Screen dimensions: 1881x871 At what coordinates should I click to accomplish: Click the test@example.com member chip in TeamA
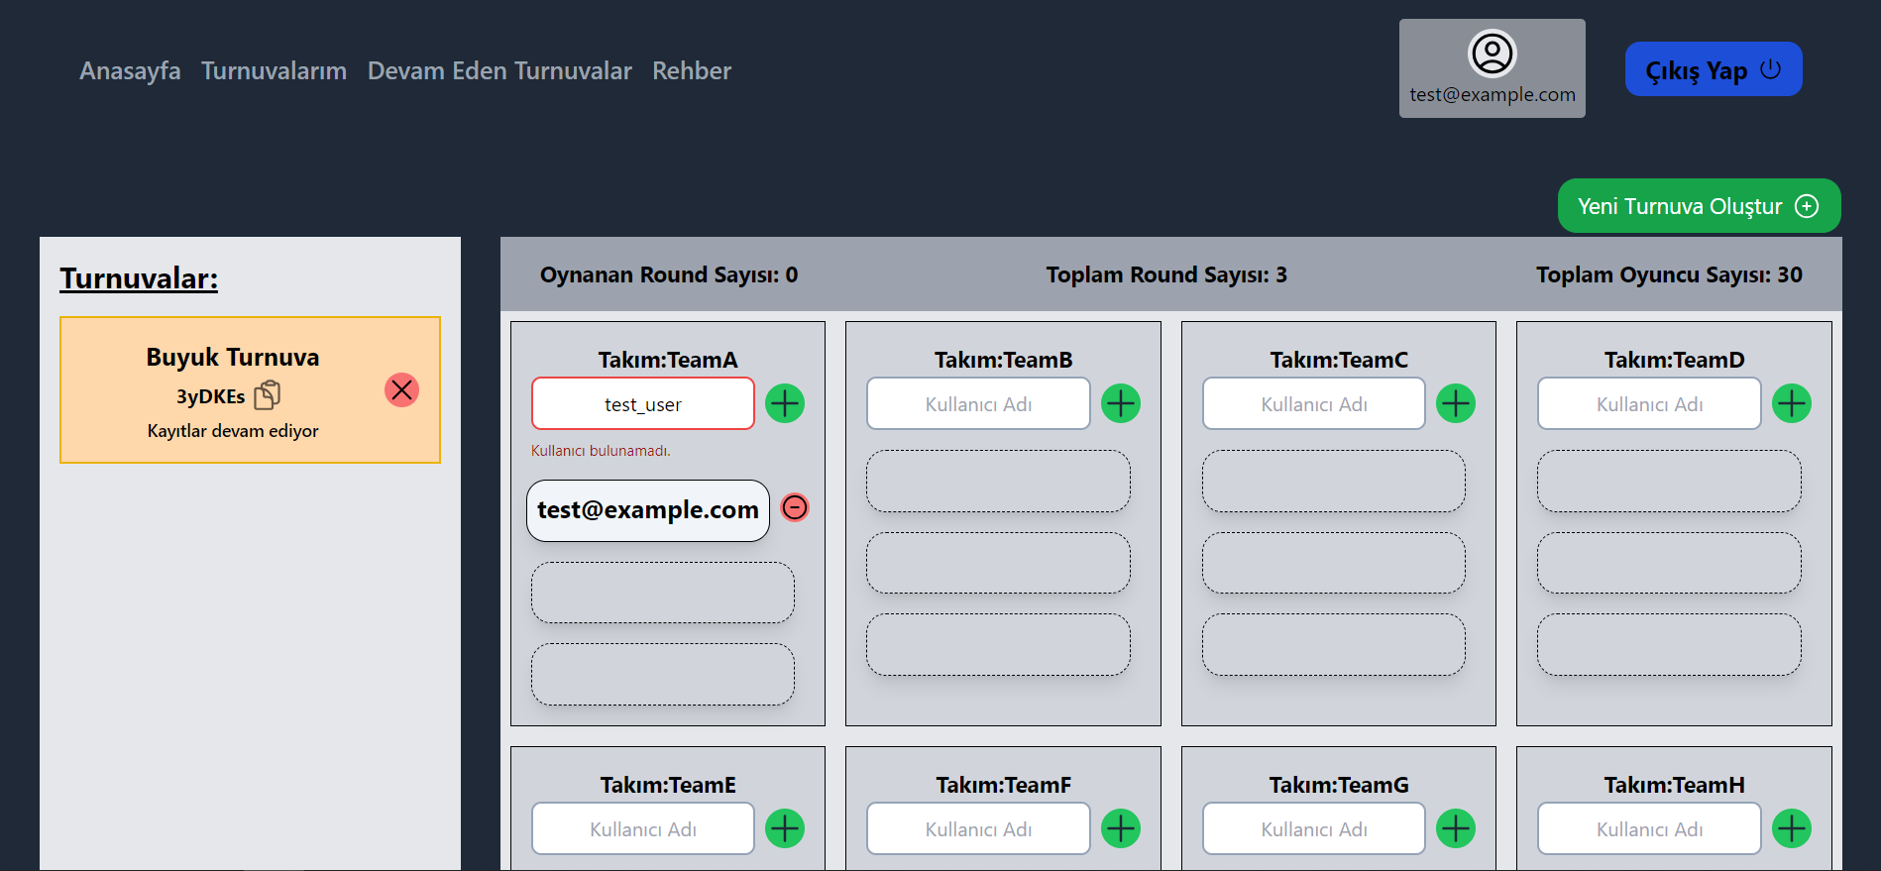point(648,510)
